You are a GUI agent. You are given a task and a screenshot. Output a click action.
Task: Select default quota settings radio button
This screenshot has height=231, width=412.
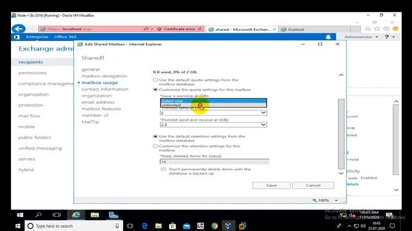click(155, 80)
